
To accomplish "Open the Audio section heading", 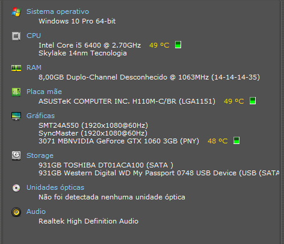I will [x=36, y=211].
